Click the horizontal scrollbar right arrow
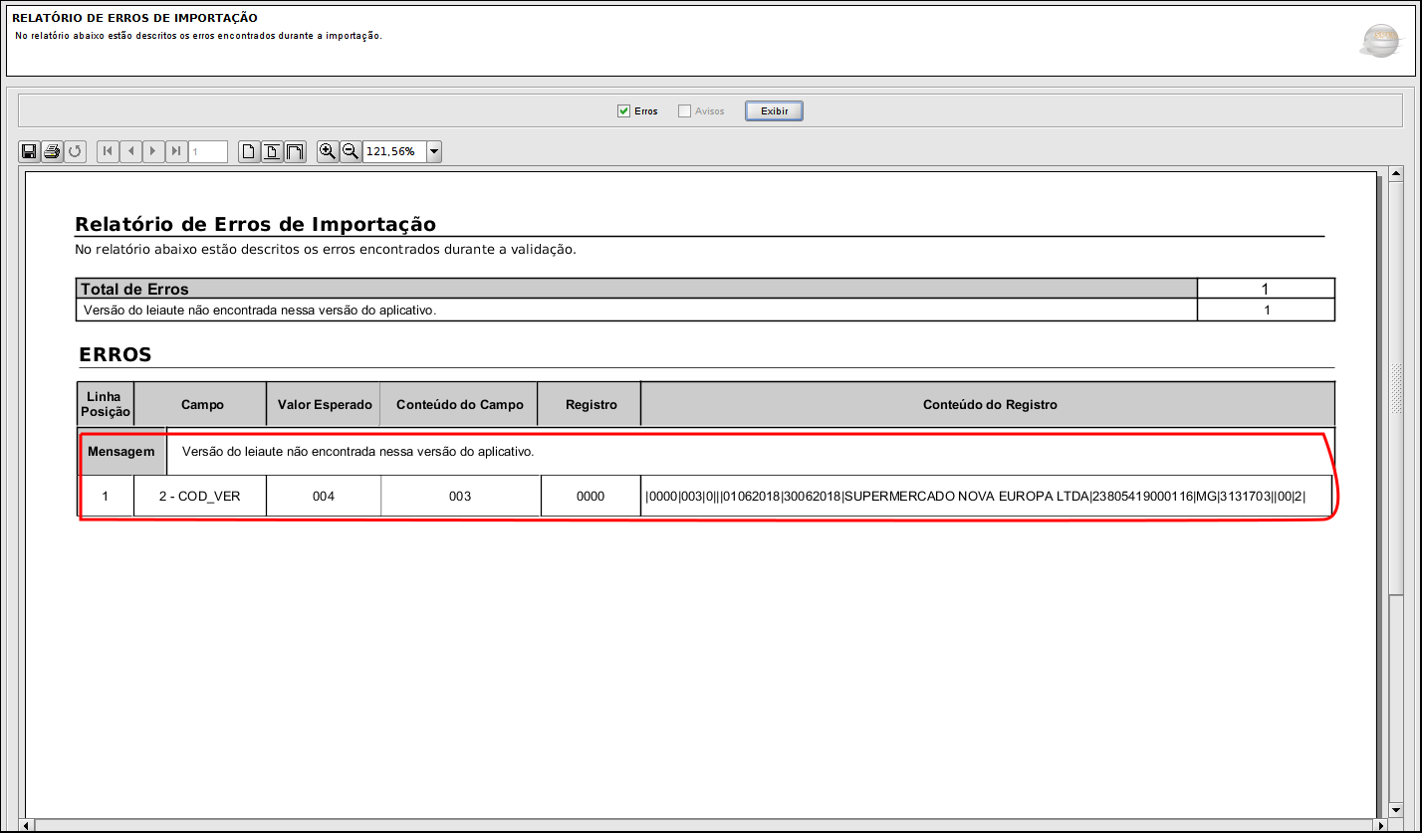1422x833 pixels. (x=1379, y=825)
